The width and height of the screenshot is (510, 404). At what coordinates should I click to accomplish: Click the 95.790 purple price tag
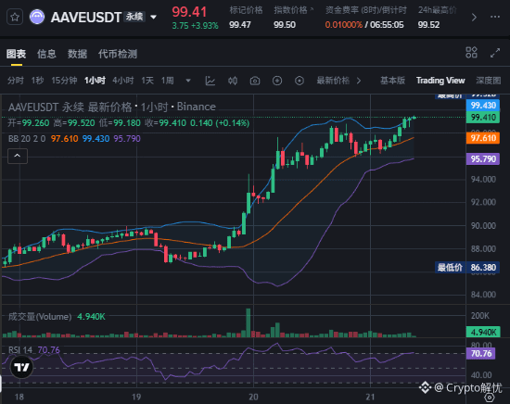pyautogui.click(x=483, y=159)
